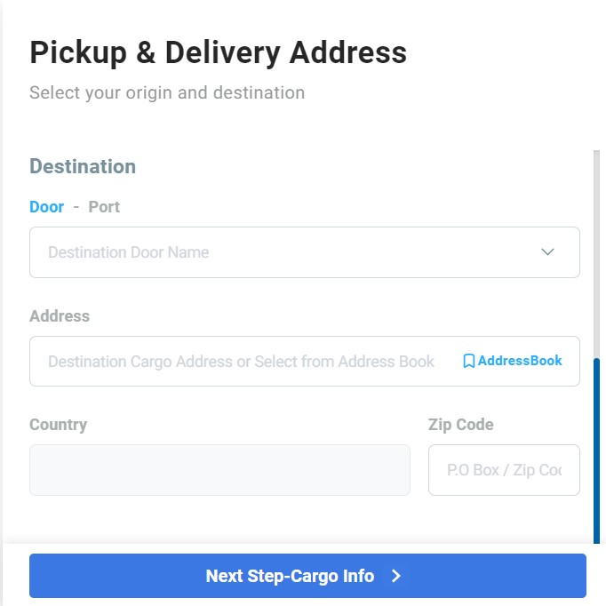Click the right arrow icon on Next Step button

tap(395, 576)
